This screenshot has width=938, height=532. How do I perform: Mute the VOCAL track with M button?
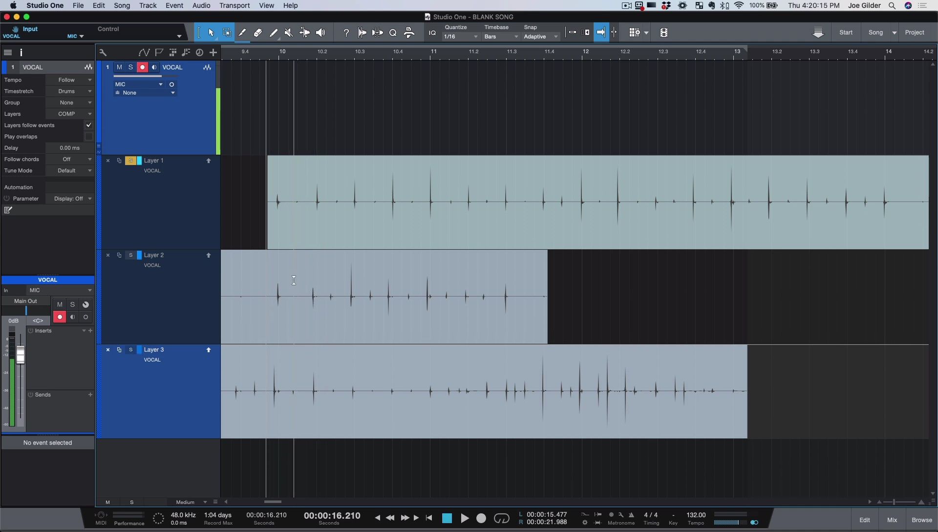click(119, 67)
